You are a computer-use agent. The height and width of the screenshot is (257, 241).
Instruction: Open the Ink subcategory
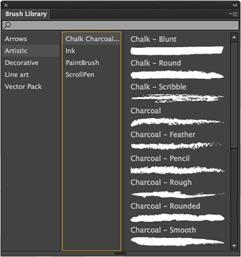(x=70, y=51)
